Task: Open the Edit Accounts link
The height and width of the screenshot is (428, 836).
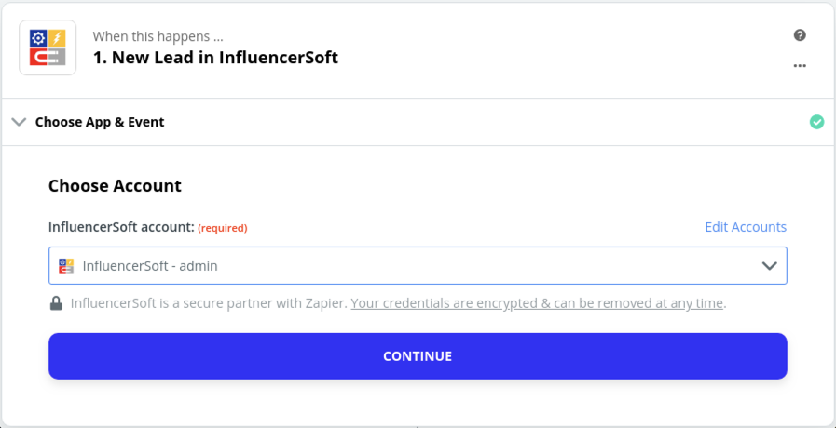Action: tap(746, 227)
